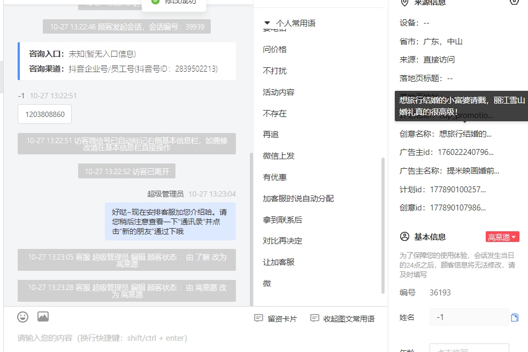Click the 基本信息 person icon

click(404, 237)
